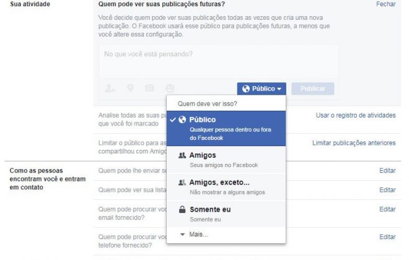The height and width of the screenshot is (260, 409).
Task: Click Limitar publicações anteriores link
Action: [x=354, y=143]
